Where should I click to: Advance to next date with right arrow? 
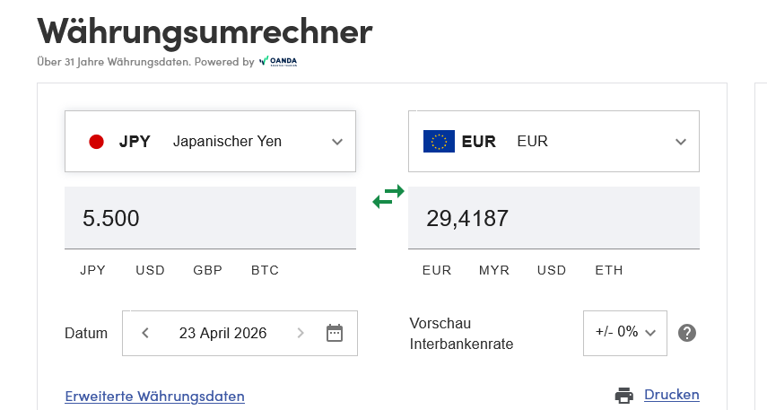tap(301, 333)
